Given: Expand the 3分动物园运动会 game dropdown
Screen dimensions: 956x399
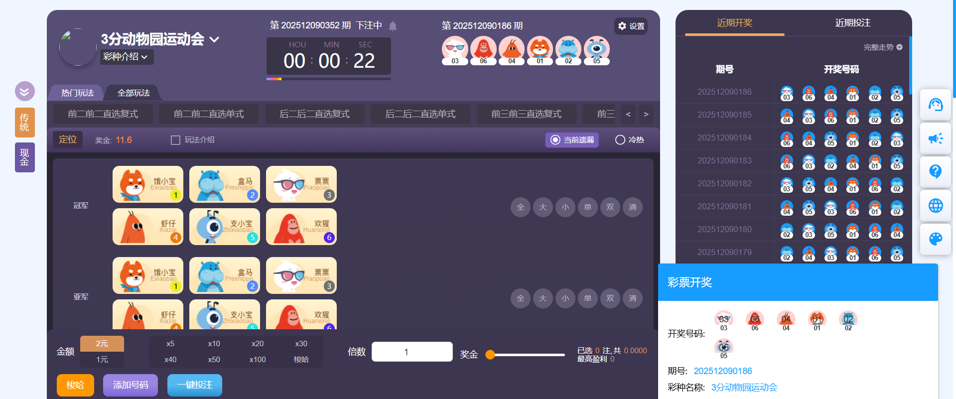Looking at the screenshot, I should coord(215,39).
